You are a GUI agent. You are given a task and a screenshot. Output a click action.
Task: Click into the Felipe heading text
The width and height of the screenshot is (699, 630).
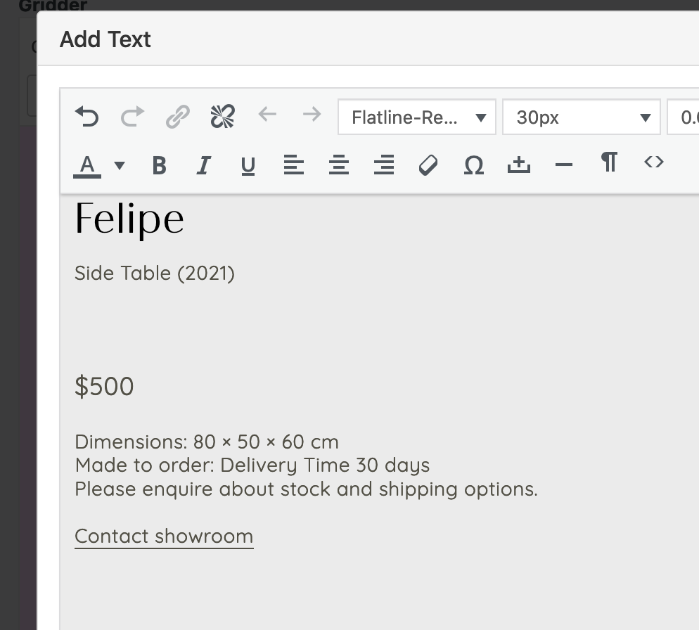coord(129,219)
